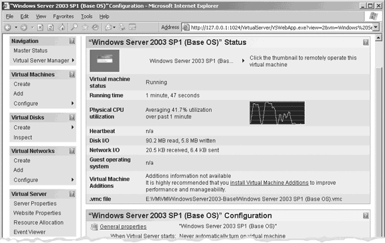Open help icon in Configuration section header
The height and width of the screenshot is (243, 385).
[366, 216]
